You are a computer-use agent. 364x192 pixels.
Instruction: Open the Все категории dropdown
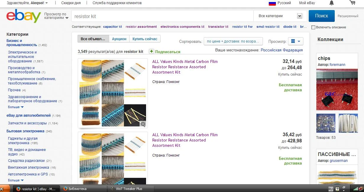point(280,16)
